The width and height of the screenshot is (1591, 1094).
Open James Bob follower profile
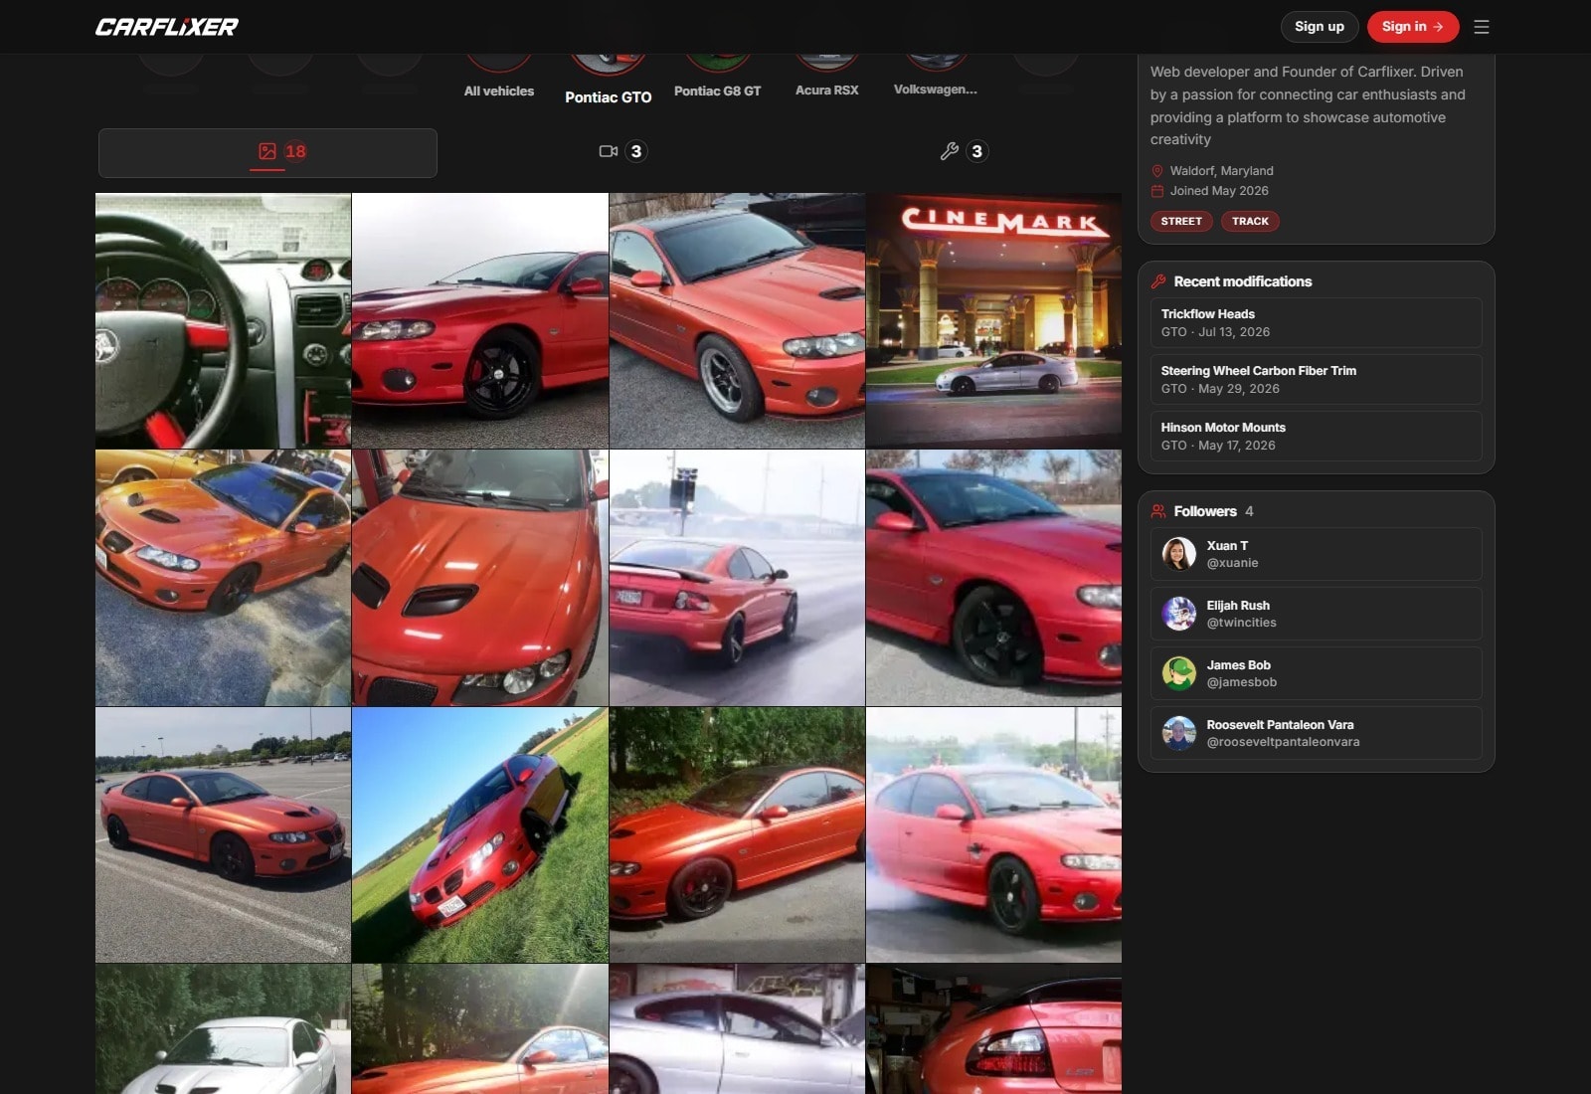point(1317,673)
